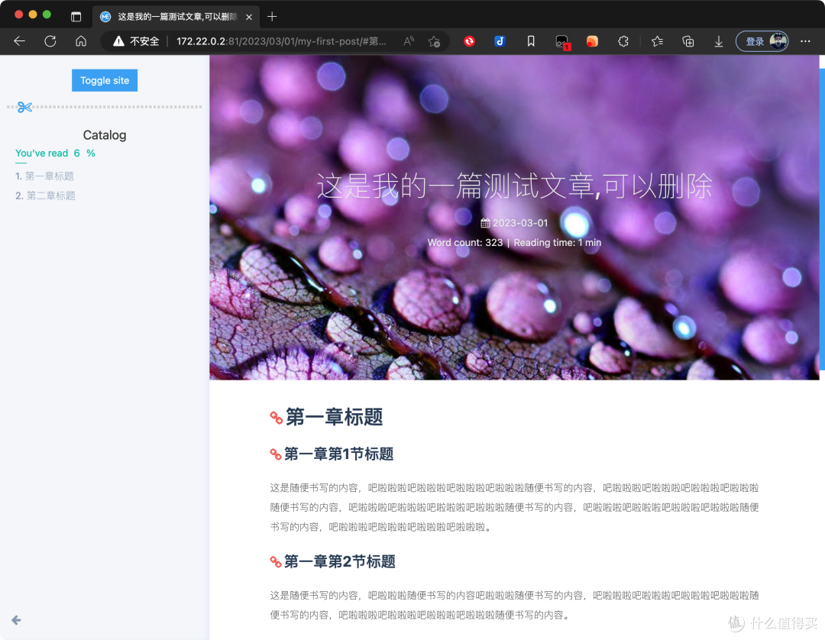Open the AdGuard extension icon
Viewport: 825px width, 640px height.
coord(467,41)
